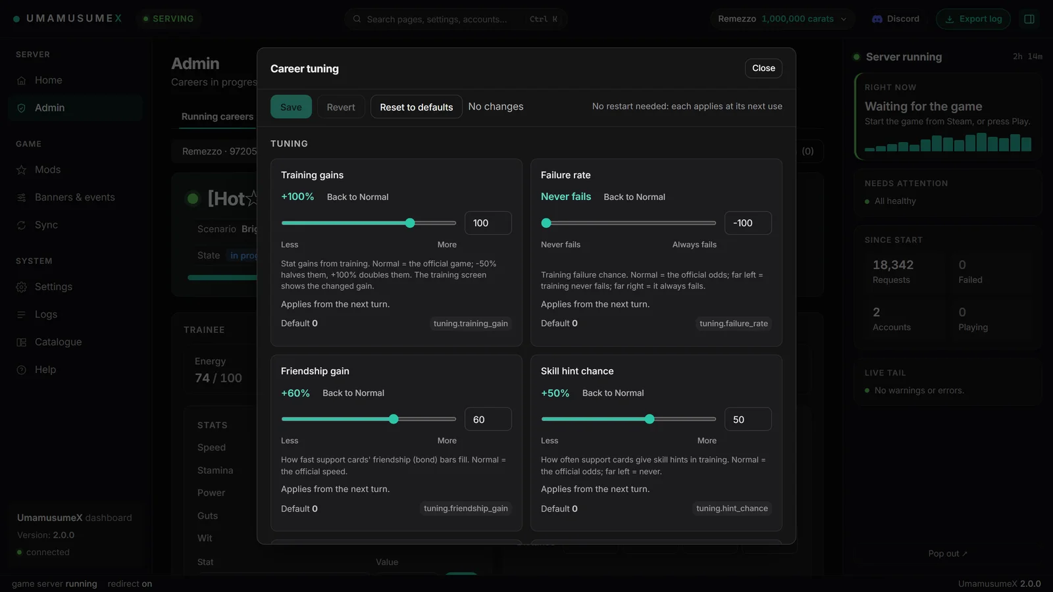The width and height of the screenshot is (1053, 592).
Task: Open the search pages and settings box
Action: click(455, 19)
